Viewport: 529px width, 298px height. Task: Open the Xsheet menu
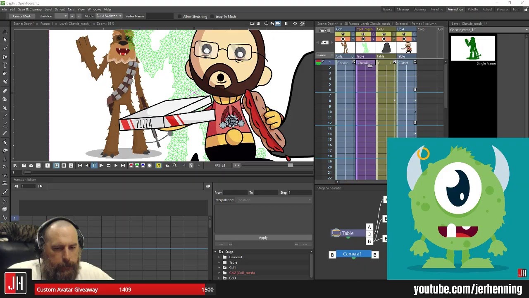pyautogui.click(x=60, y=9)
